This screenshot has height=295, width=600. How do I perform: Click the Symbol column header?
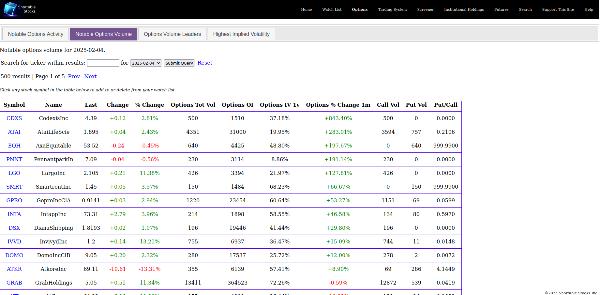tap(14, 105)
